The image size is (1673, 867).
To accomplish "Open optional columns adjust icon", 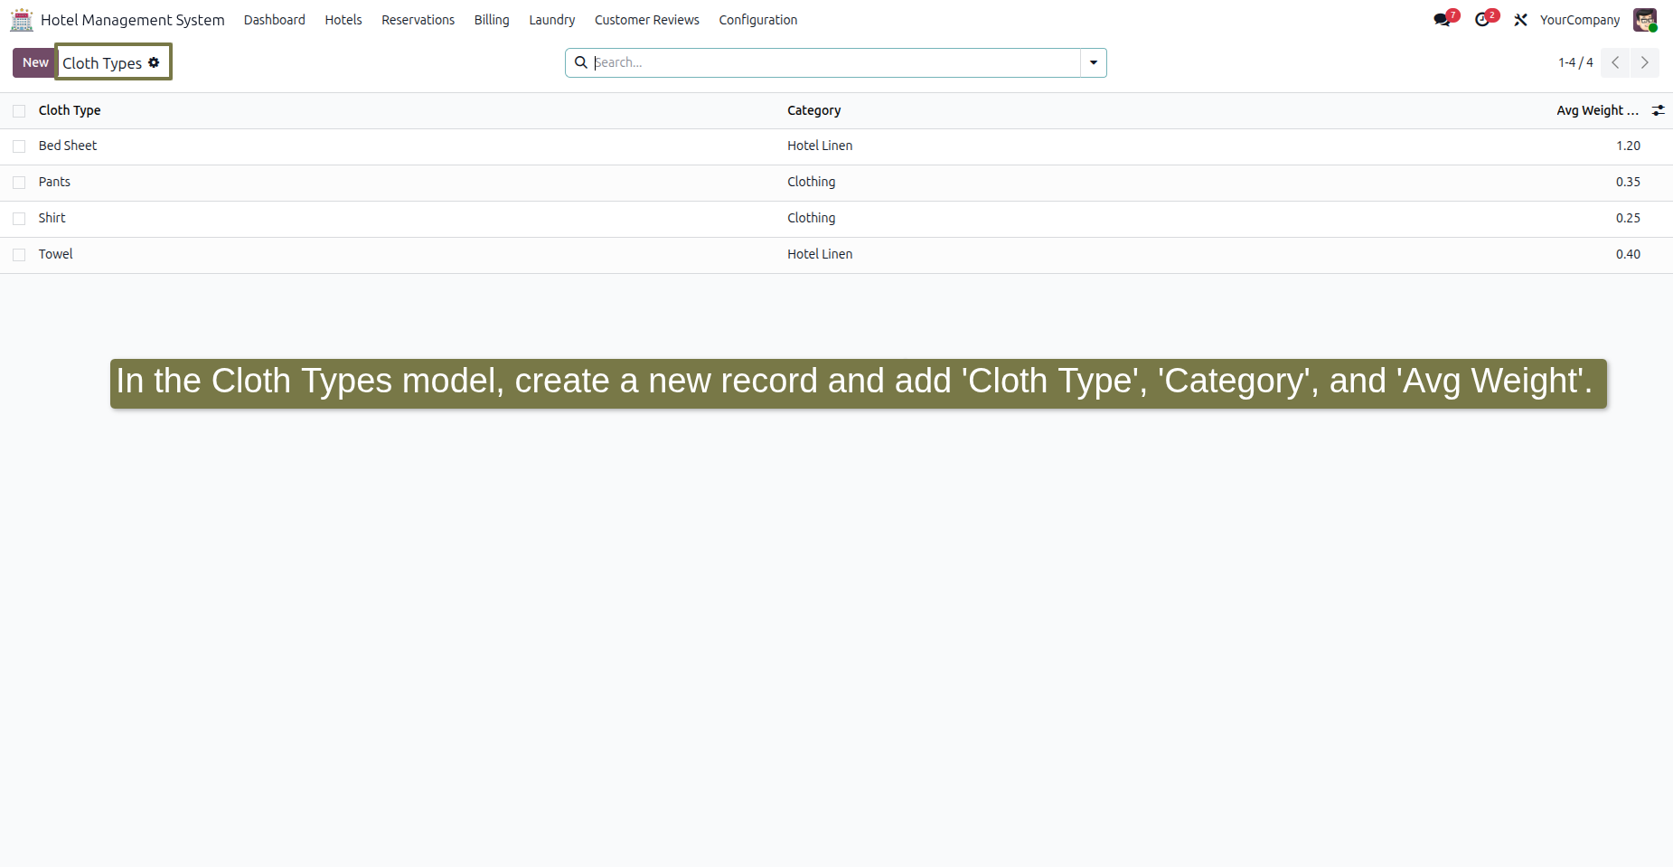I will pyautogui.click(x=1659, y=110).
